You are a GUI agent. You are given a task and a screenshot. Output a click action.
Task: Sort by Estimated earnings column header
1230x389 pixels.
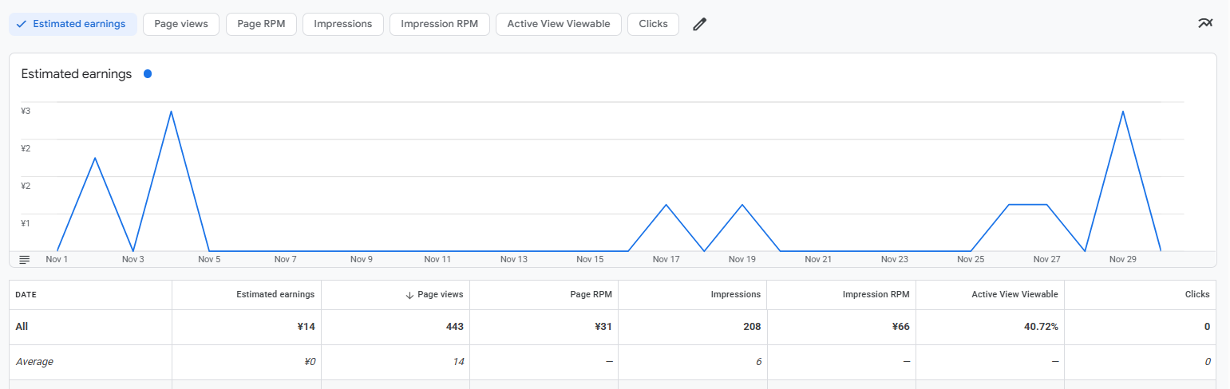tap(275, 295)
